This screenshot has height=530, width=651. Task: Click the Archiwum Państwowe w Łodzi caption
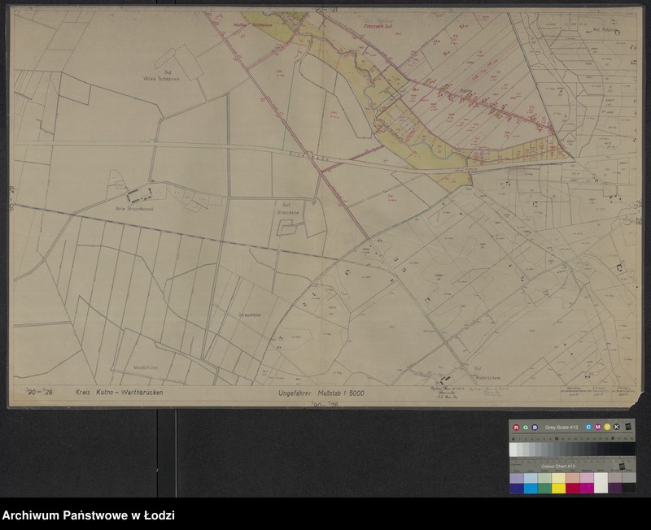click(89, 515)
